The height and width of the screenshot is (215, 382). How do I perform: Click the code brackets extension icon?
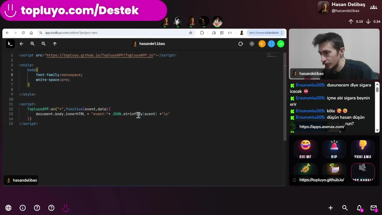(x=230, y=33)
